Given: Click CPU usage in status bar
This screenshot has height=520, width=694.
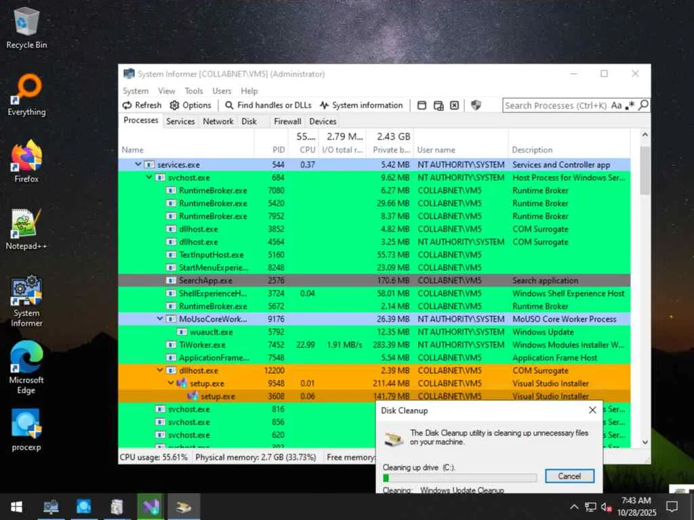Looking at the screenshot, I should (x=154, y=457).
